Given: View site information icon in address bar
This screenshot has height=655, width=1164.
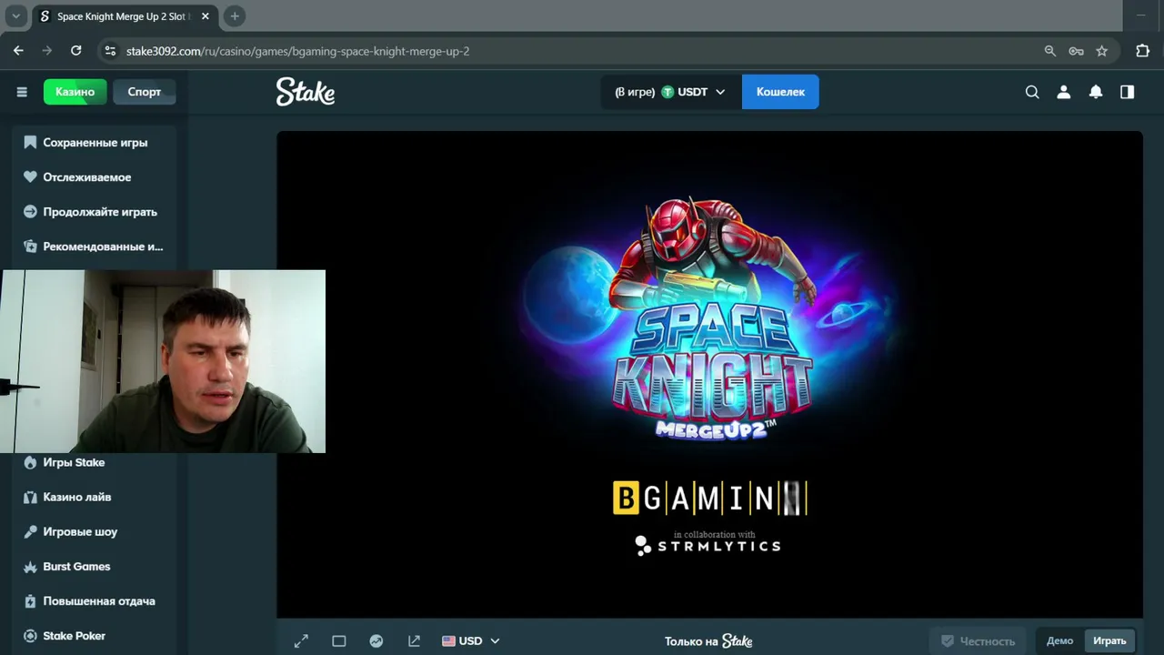Looking at the screenshot, I should coord(111,51).
